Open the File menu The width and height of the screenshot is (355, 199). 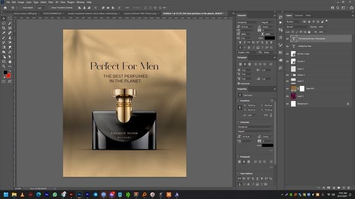click(x=8, y=2)
